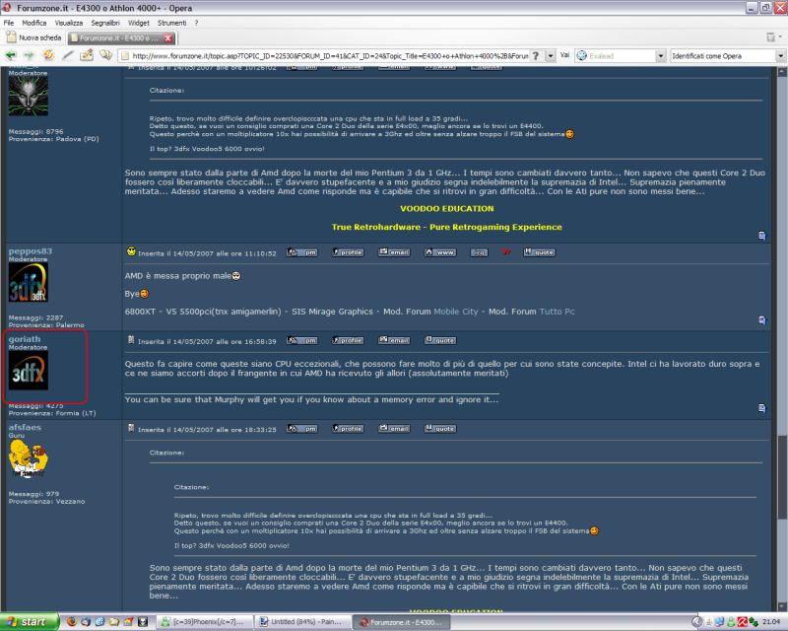The width and height of the screenshot is (788, 631).
Task: Click the peppos83 username link
Action: coord(30,251)
